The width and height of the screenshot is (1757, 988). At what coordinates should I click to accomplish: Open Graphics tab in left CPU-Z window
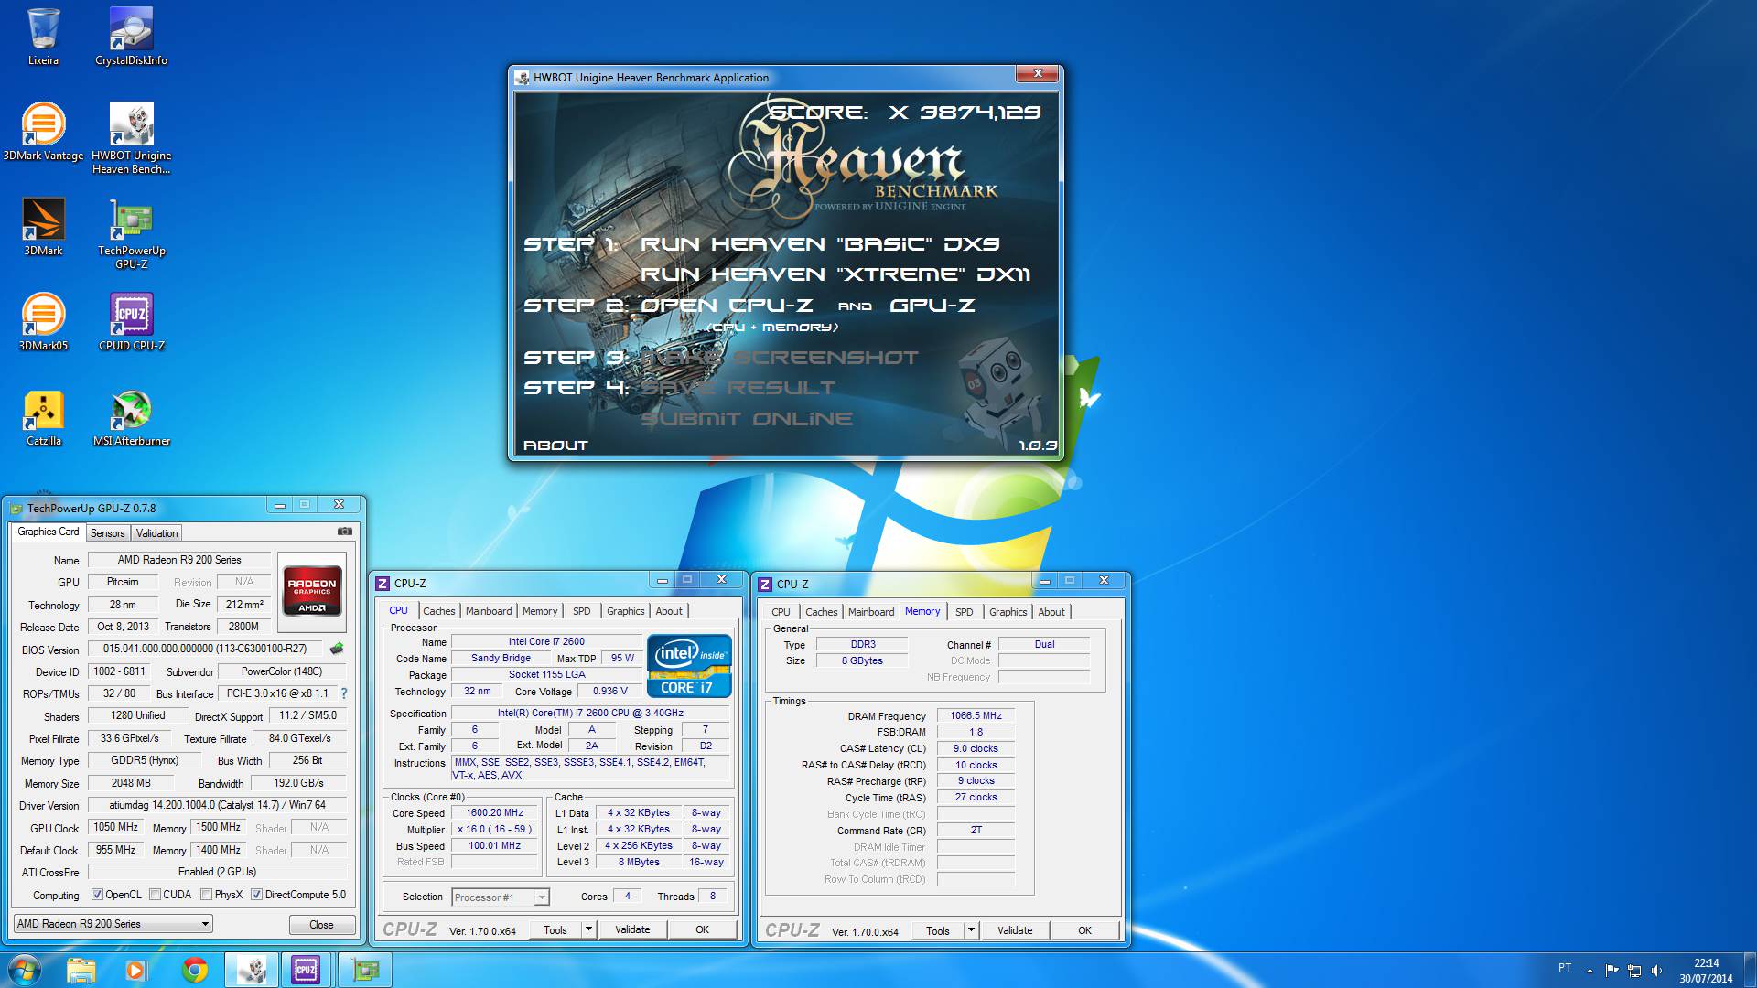[x=626, y=611]
